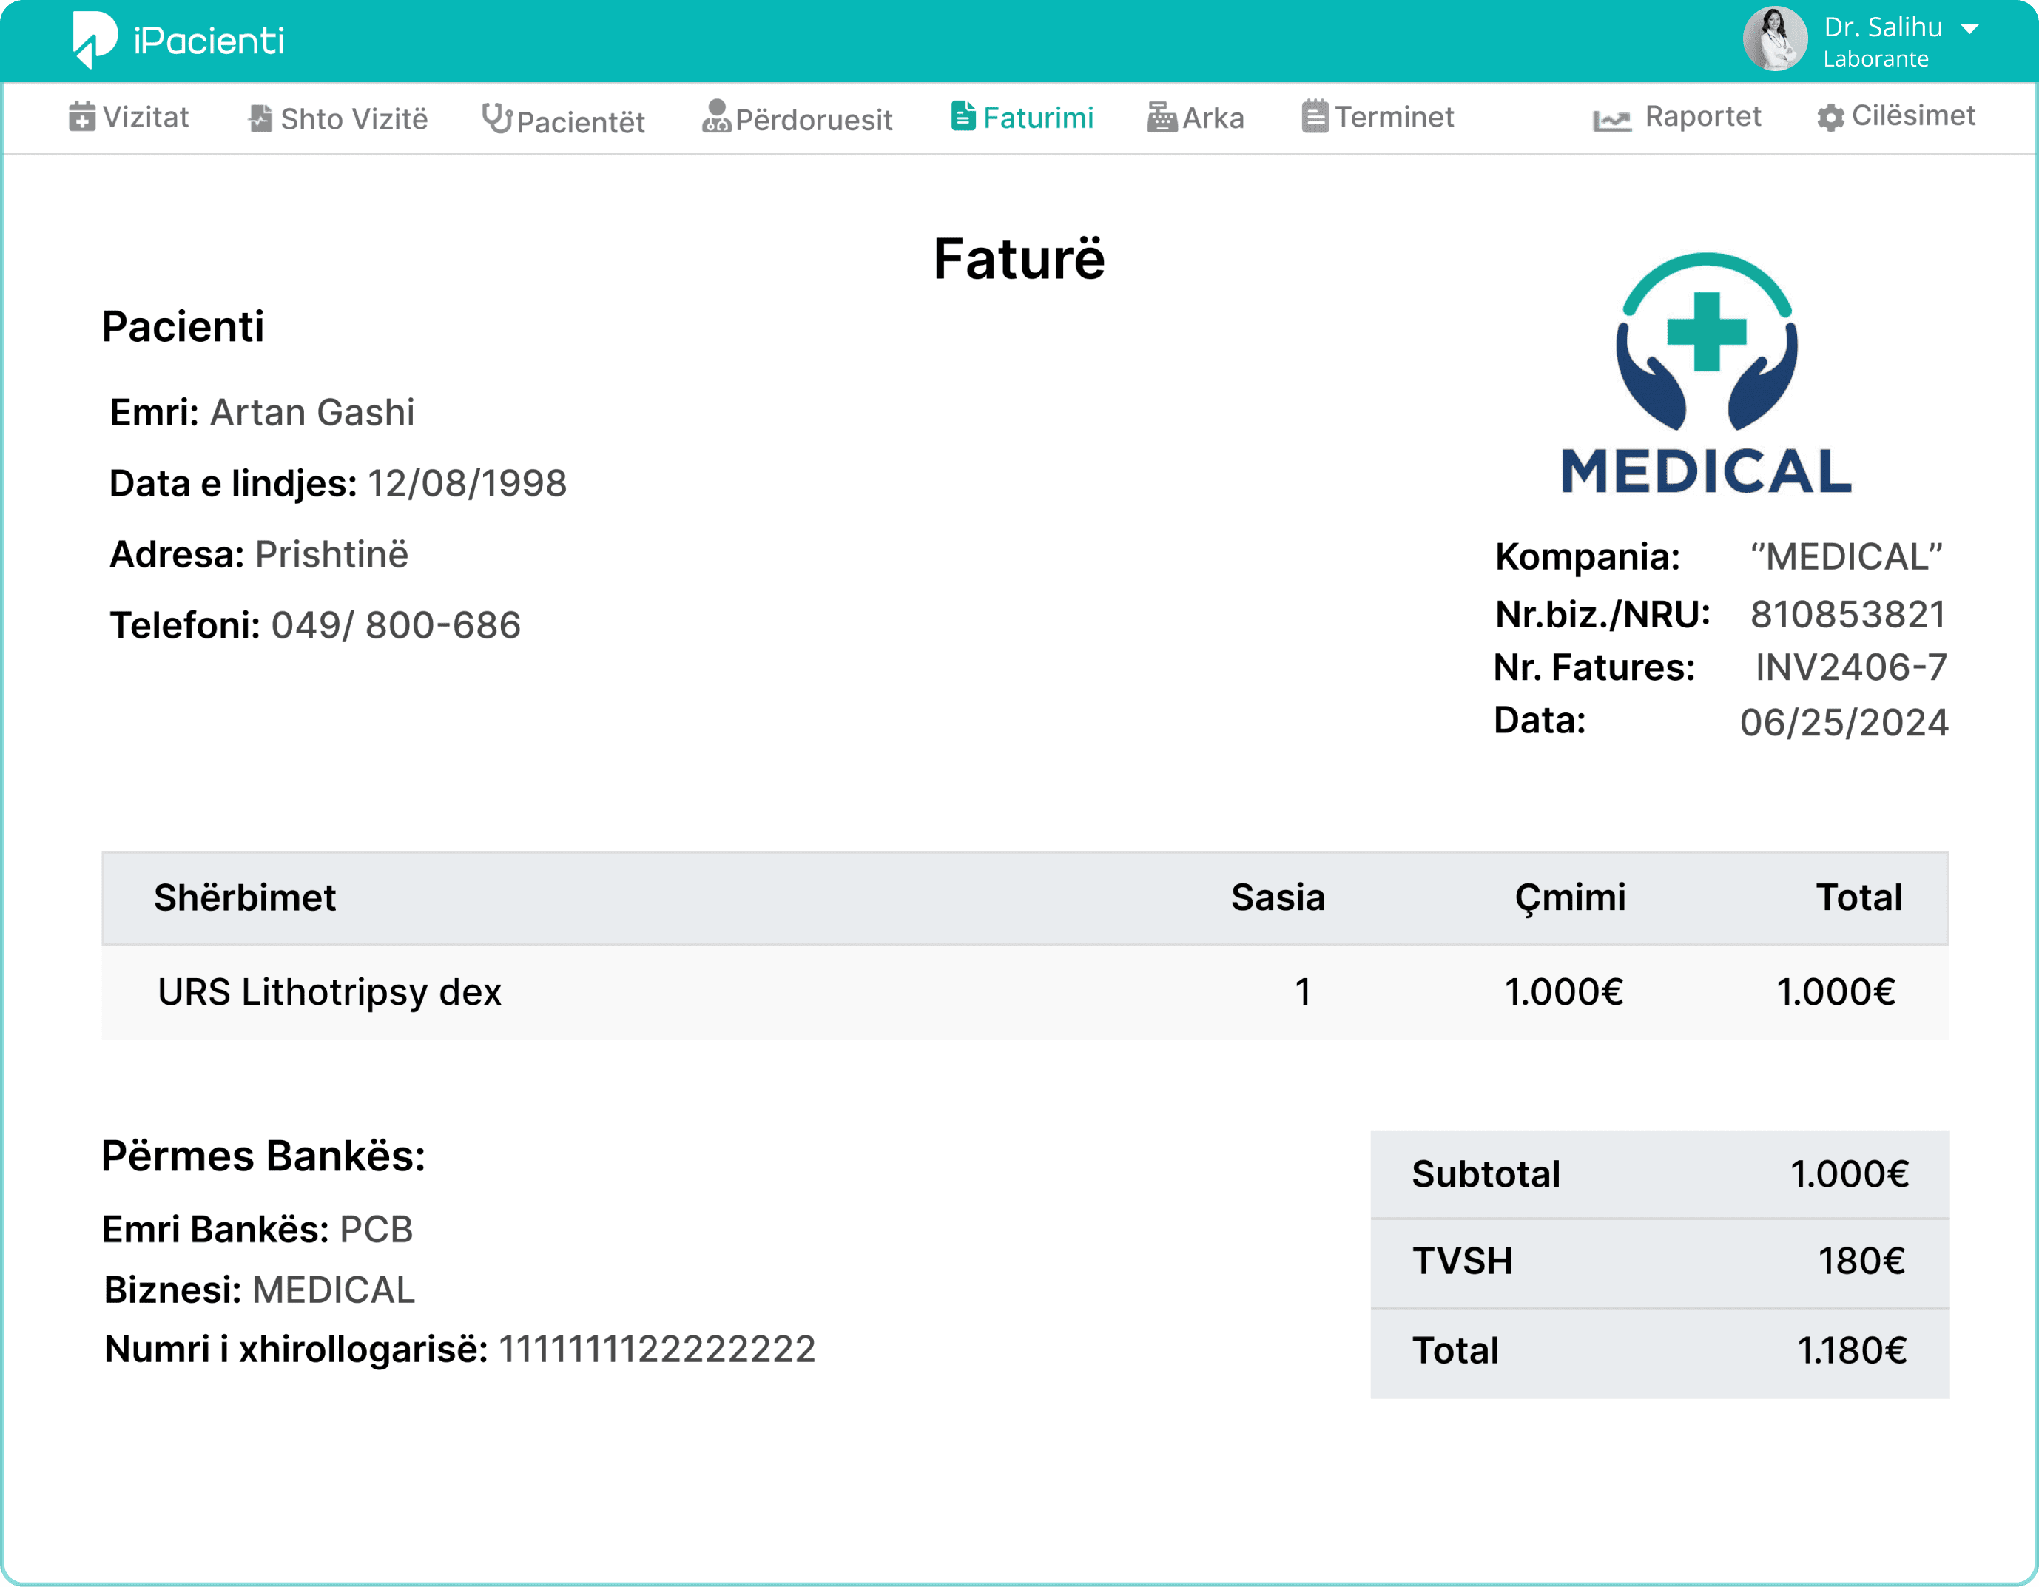Open Vizitat calendar icon
This screenshot has width=2039, height=1587.
[x=82, y=117]
